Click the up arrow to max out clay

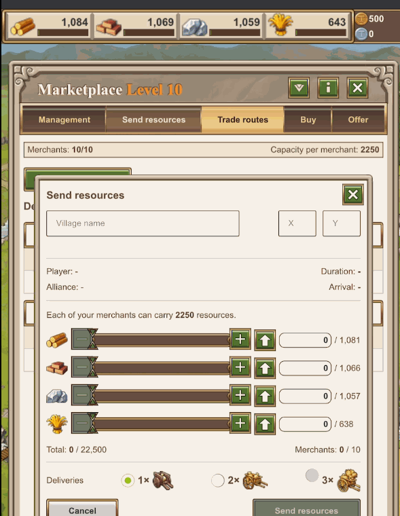(265, 368)
